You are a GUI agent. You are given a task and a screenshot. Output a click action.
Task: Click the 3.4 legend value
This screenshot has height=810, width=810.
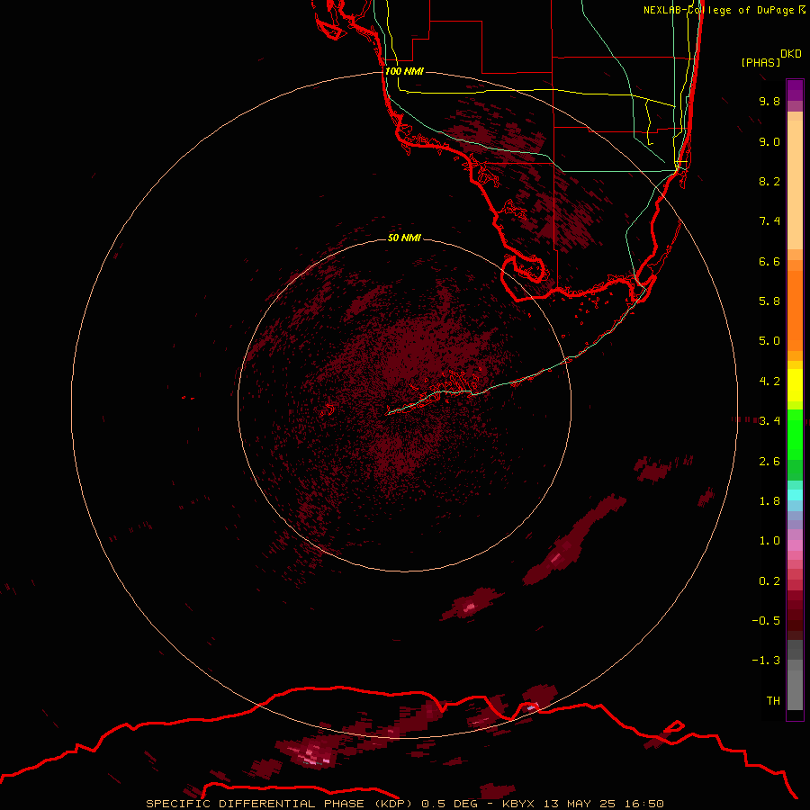(x=769, y=421)
